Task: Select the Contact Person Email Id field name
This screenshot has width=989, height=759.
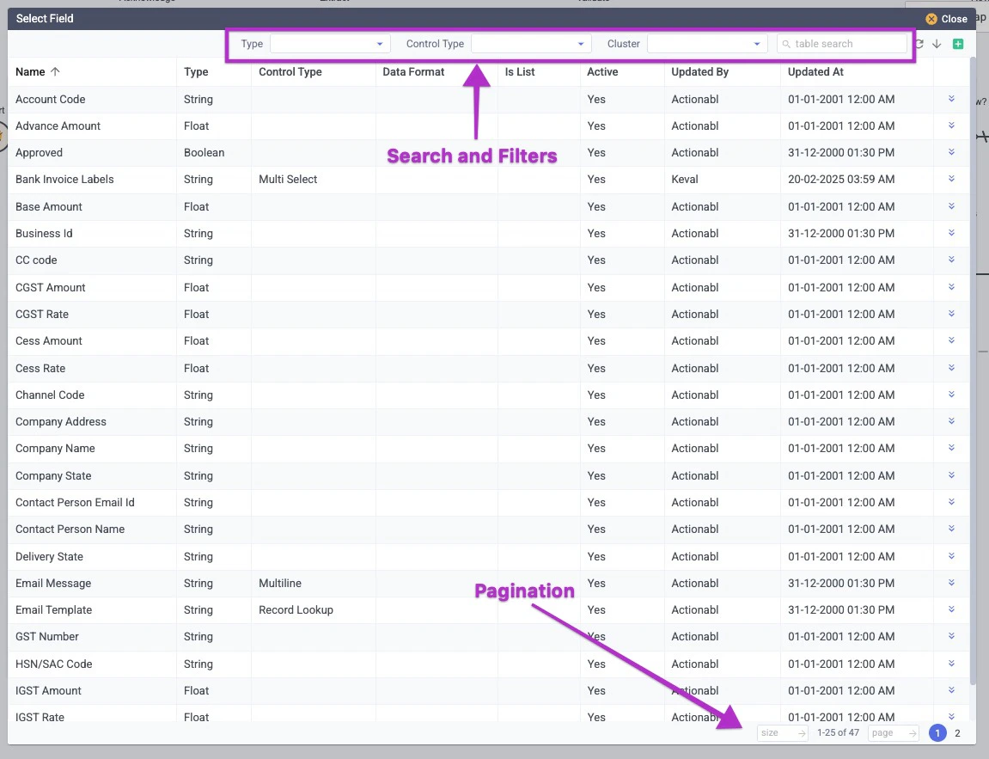Action: coord(75,503)
